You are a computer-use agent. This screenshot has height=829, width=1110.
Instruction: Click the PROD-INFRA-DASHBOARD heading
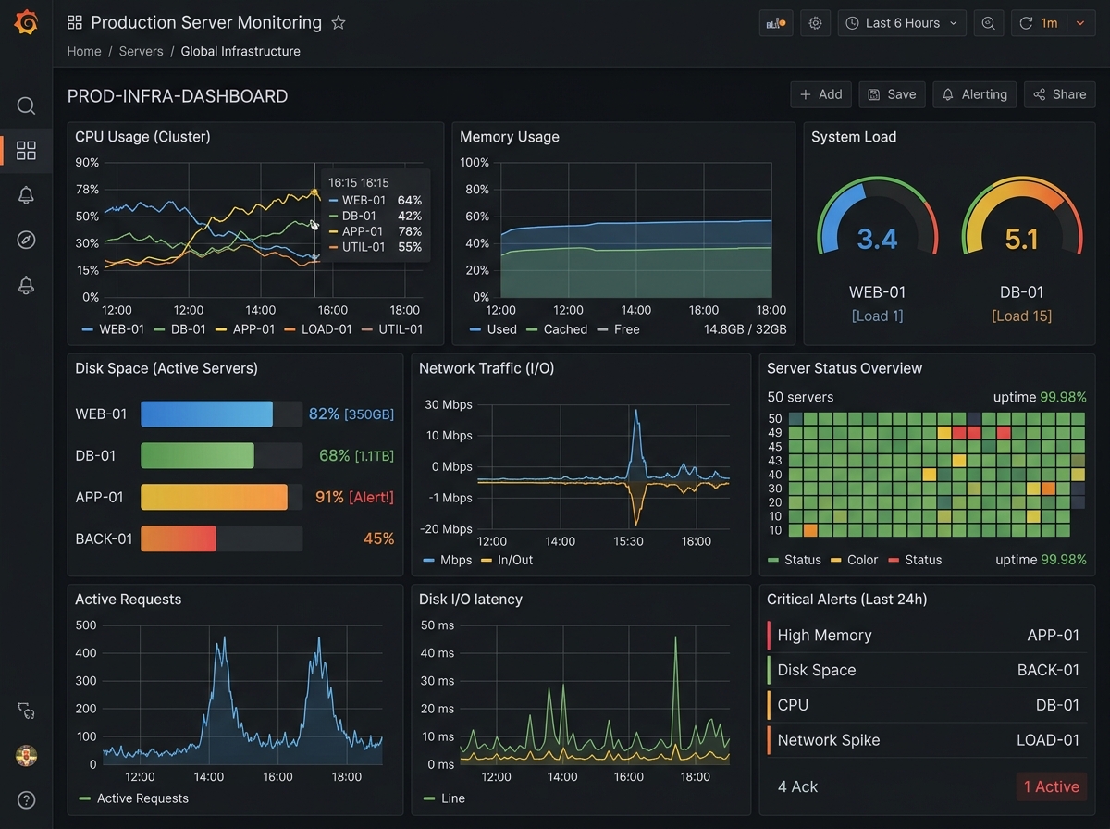pyautogui.click(x=178, y=95)
